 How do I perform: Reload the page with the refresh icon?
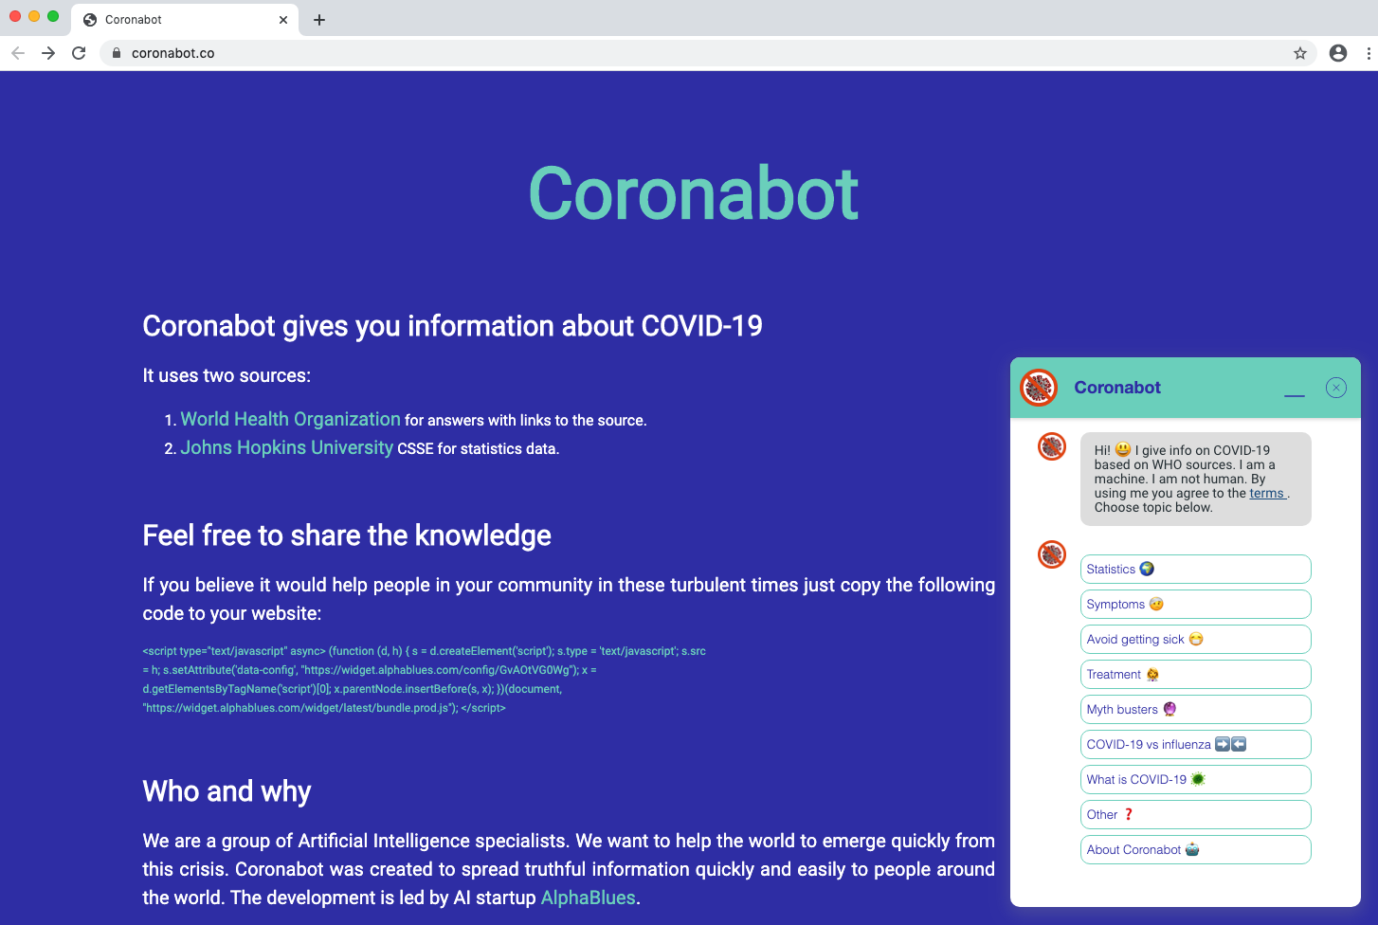[x=79, y=53]
